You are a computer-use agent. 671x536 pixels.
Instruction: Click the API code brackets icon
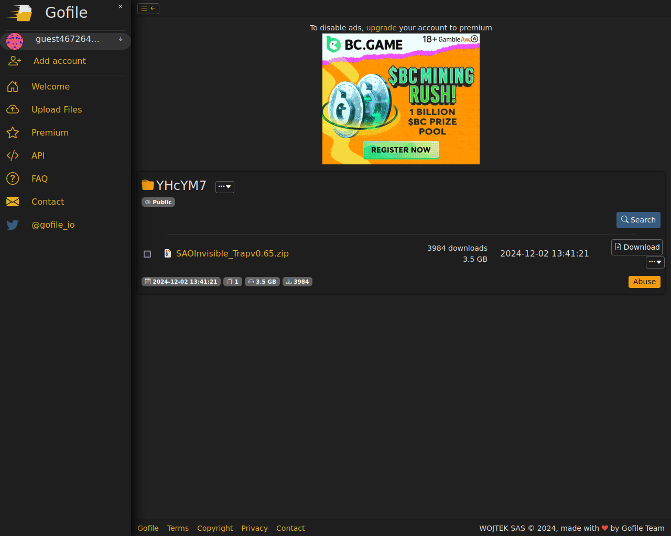coord(13,155)
